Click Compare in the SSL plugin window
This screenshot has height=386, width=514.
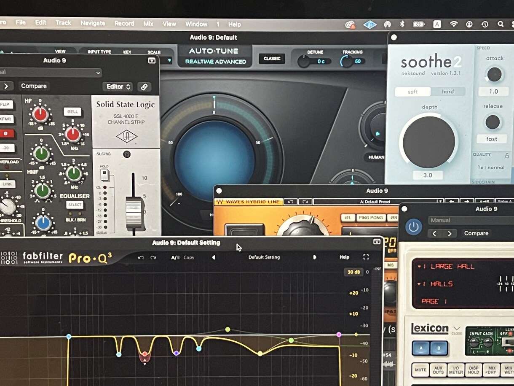pos(34,86)
